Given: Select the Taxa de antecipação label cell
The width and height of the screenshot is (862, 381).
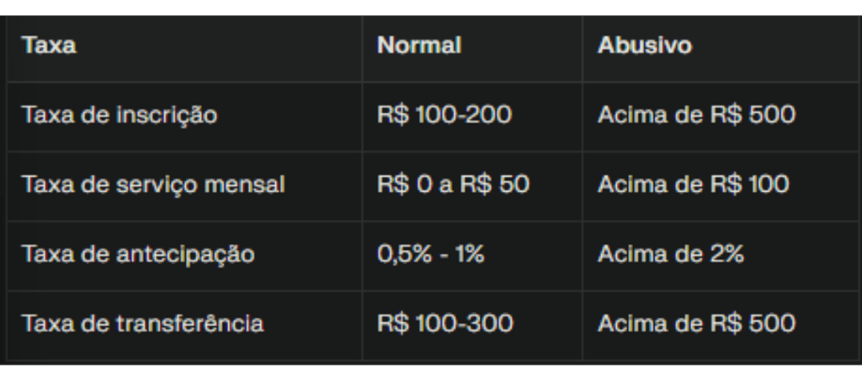Looking at the screenshot, I should click(138, 253).
